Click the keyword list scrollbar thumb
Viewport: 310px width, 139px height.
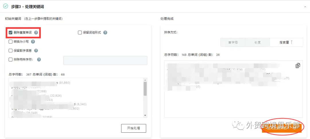point(145,89)
